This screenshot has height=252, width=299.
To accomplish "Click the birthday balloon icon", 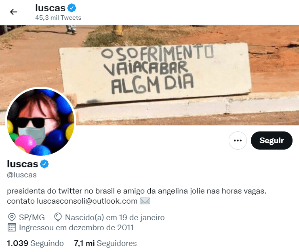I will pos(58,217).
